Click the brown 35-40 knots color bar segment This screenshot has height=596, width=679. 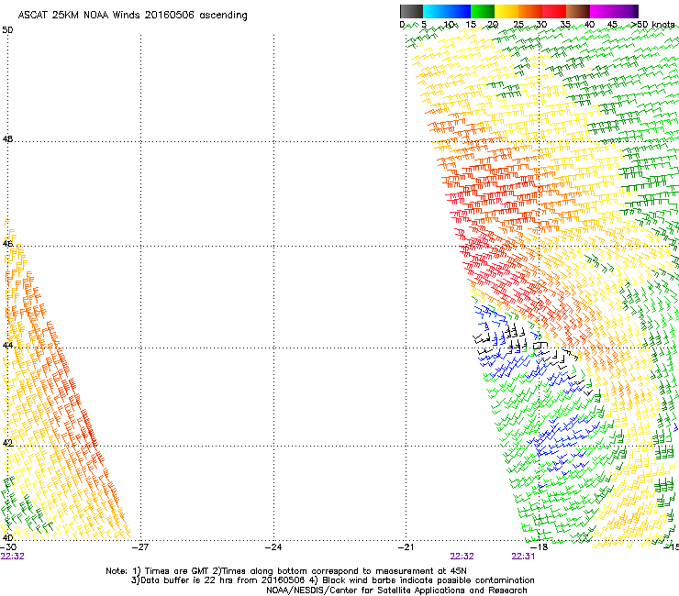pos(578,11)
